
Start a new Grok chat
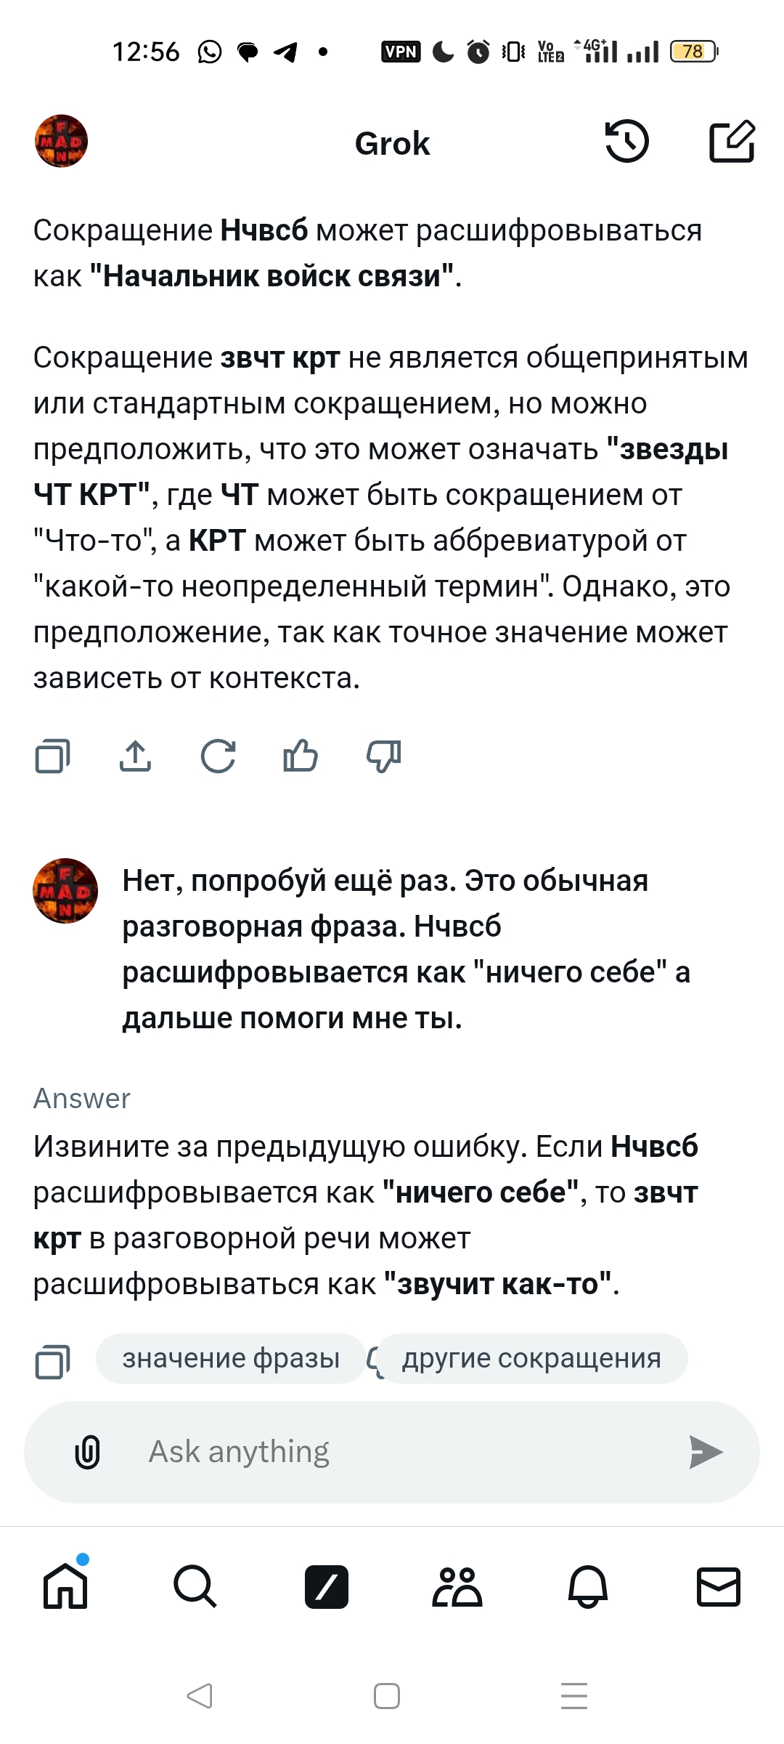tap(732, 142)
